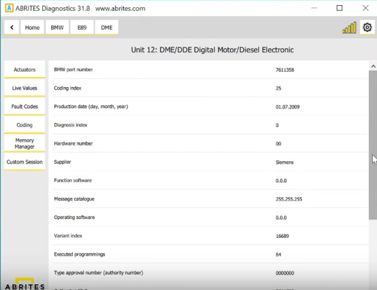Select Variant index value 16689
This screenshot has width=377, height=290.
[x=282, y=236]
